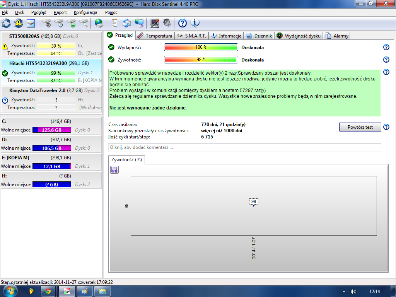This screenshot has width=396, height=297.
Task: Click the disk with speaker test icon
Action: 46,23
